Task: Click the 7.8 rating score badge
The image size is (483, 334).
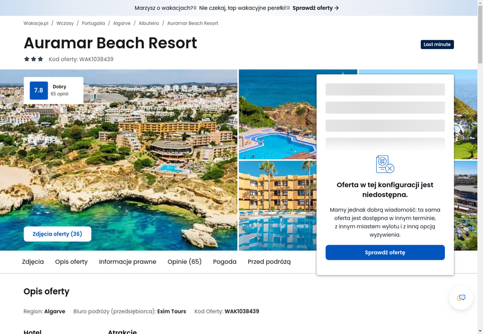Action: pos(39,90)
